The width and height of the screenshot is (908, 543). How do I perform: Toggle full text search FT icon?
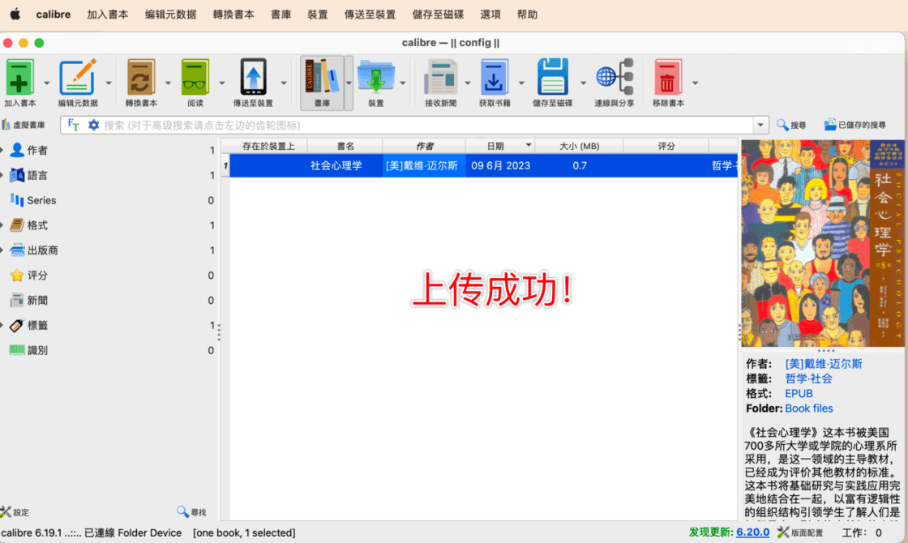74,125
